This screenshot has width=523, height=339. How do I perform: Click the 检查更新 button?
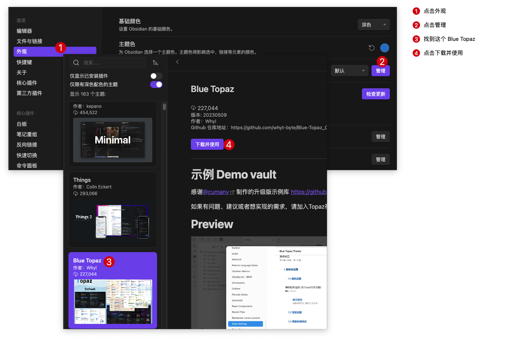click(376, 94)
